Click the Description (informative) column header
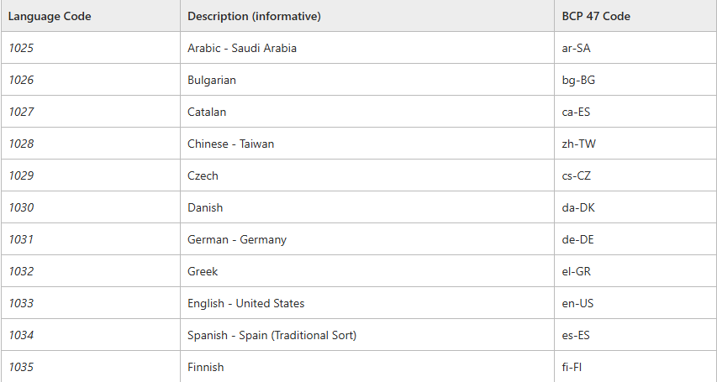This screenshot has height=382, width=717. tap(254, 16)
